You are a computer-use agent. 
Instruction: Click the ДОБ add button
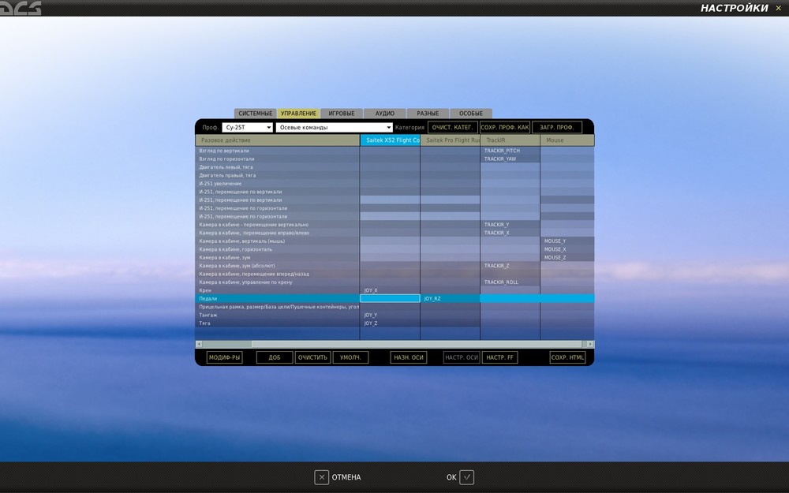tap(275, 357)
